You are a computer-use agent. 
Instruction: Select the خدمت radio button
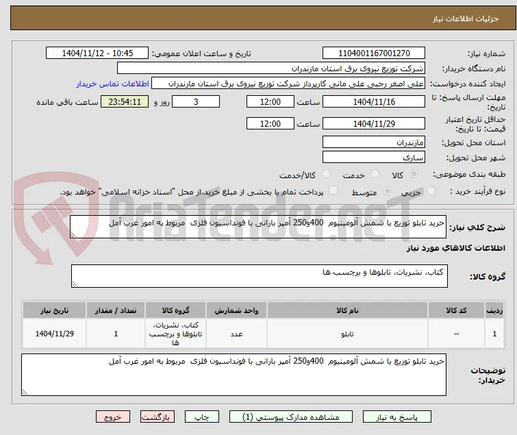(x=375, y=174)
